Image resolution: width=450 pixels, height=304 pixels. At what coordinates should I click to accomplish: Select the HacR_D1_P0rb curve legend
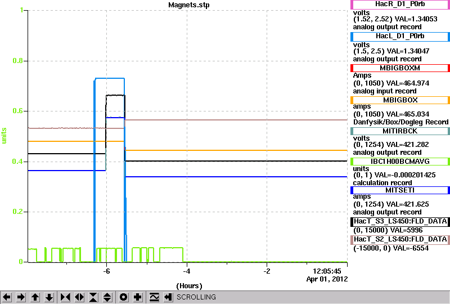click(x=400, y=5)
